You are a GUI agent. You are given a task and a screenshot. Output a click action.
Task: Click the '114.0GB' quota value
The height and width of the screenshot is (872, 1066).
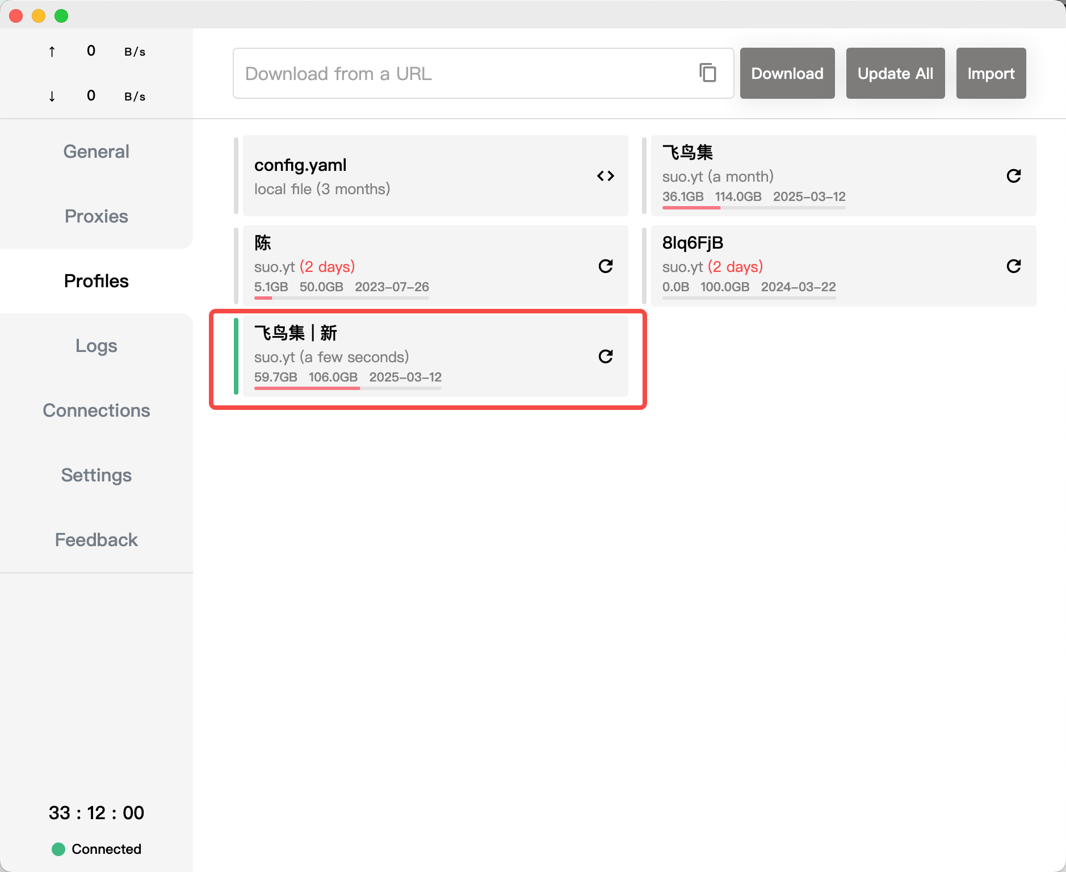(738, 196)
